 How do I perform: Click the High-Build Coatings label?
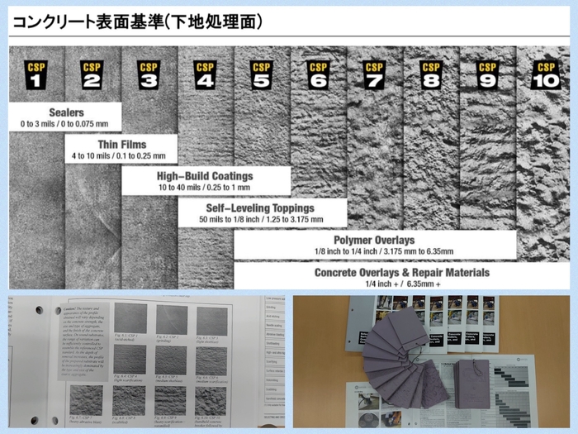click(x=206, y=182)
